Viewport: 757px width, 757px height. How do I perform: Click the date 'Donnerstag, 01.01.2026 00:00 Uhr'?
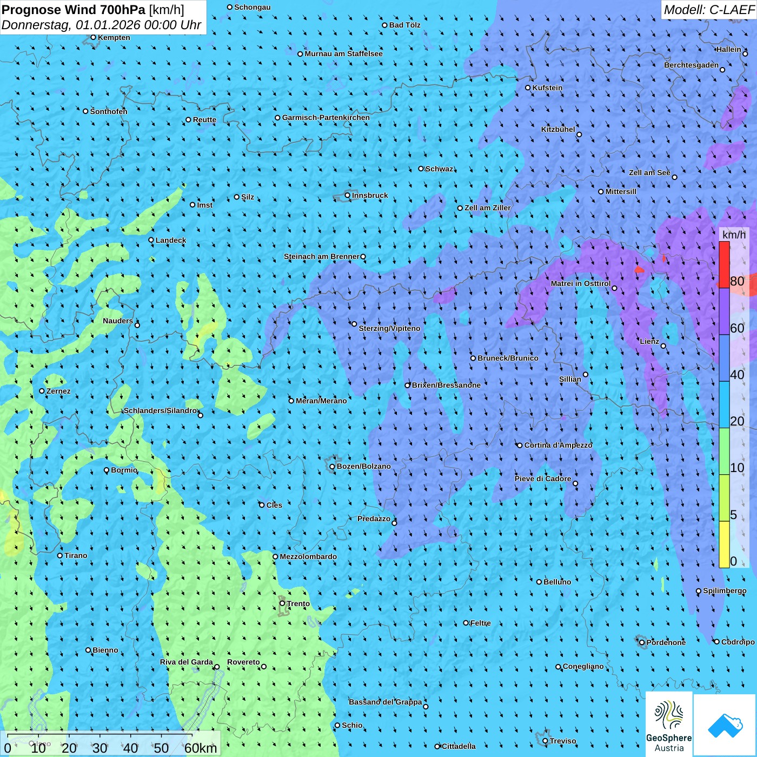click(x=102, y=25)
